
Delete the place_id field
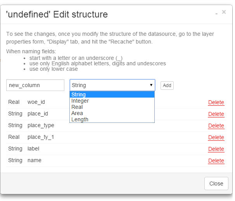216,114
